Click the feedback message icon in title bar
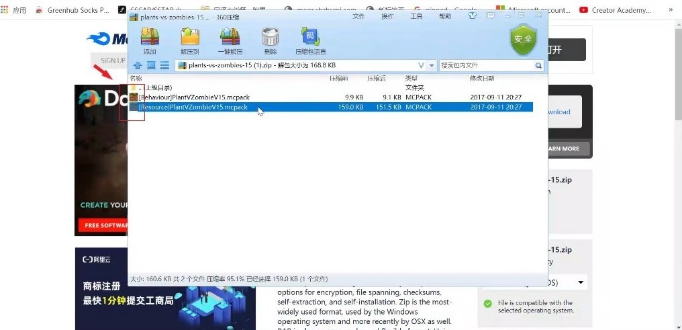 (x=491, y=15)
